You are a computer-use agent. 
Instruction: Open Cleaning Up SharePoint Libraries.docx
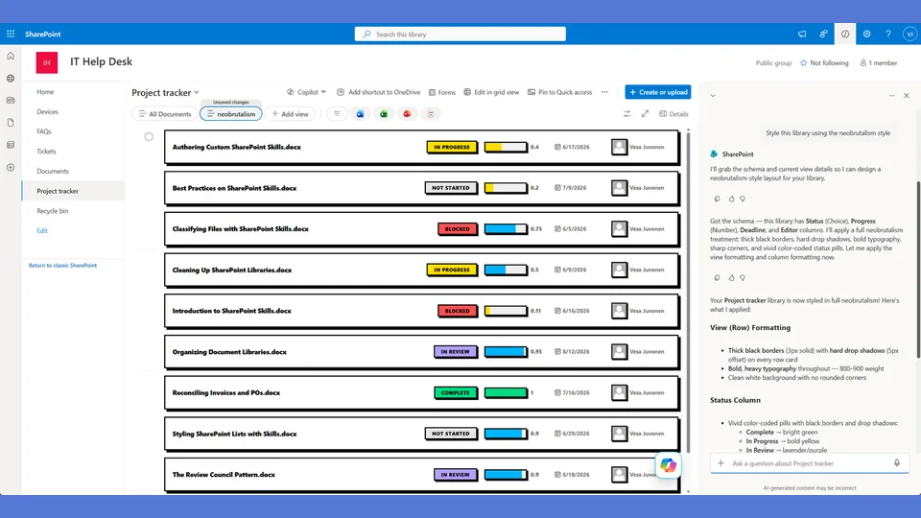[232, 271]
